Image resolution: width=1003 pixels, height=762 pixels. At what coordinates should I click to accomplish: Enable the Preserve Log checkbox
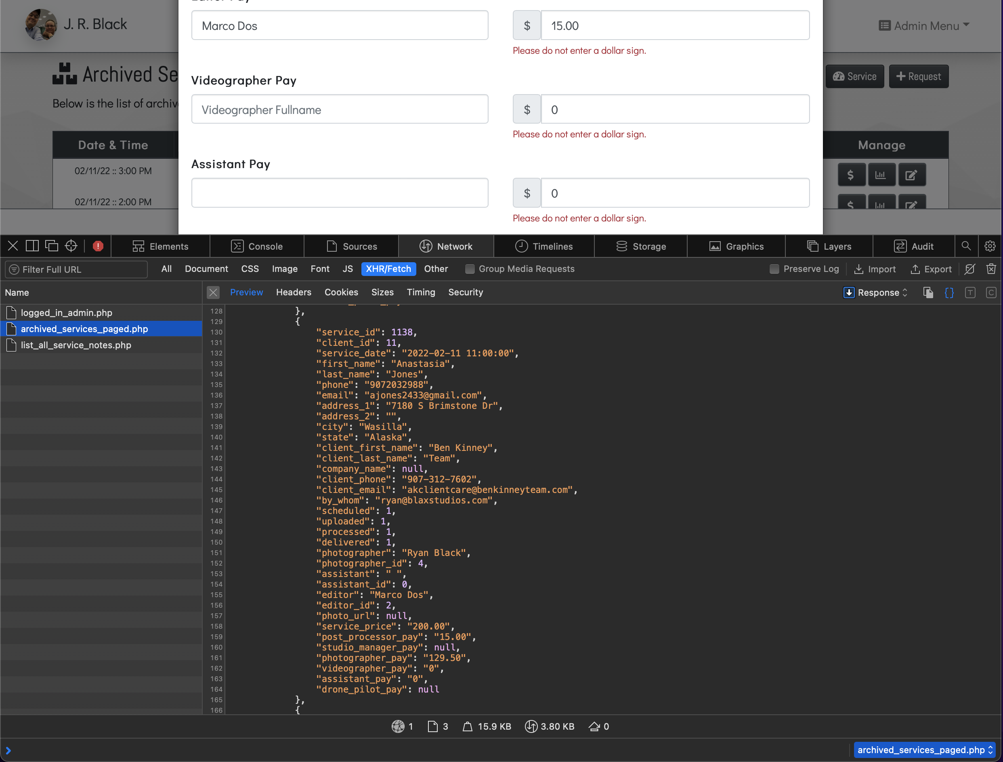pyautogui.click(x=774, y=269)
